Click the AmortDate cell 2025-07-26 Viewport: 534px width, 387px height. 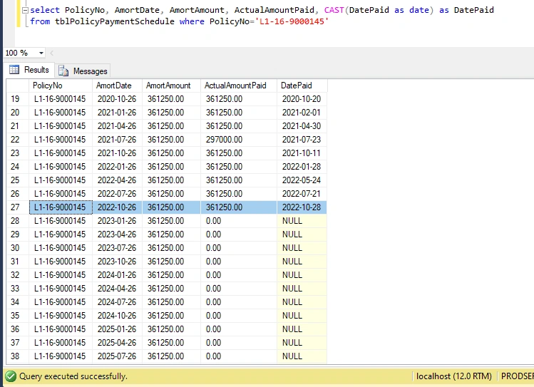click(117, 356)
